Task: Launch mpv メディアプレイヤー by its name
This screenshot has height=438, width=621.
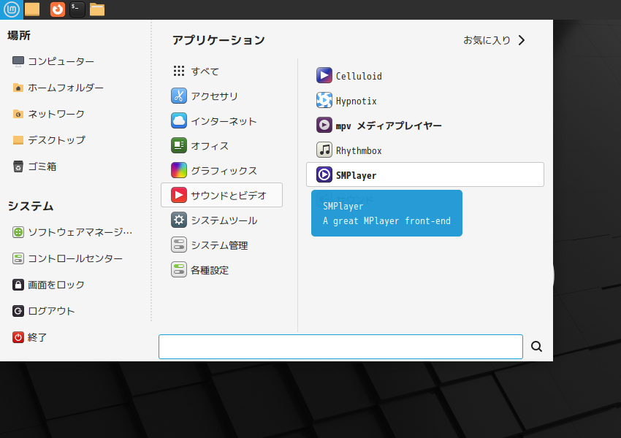Action: [389, 126]
